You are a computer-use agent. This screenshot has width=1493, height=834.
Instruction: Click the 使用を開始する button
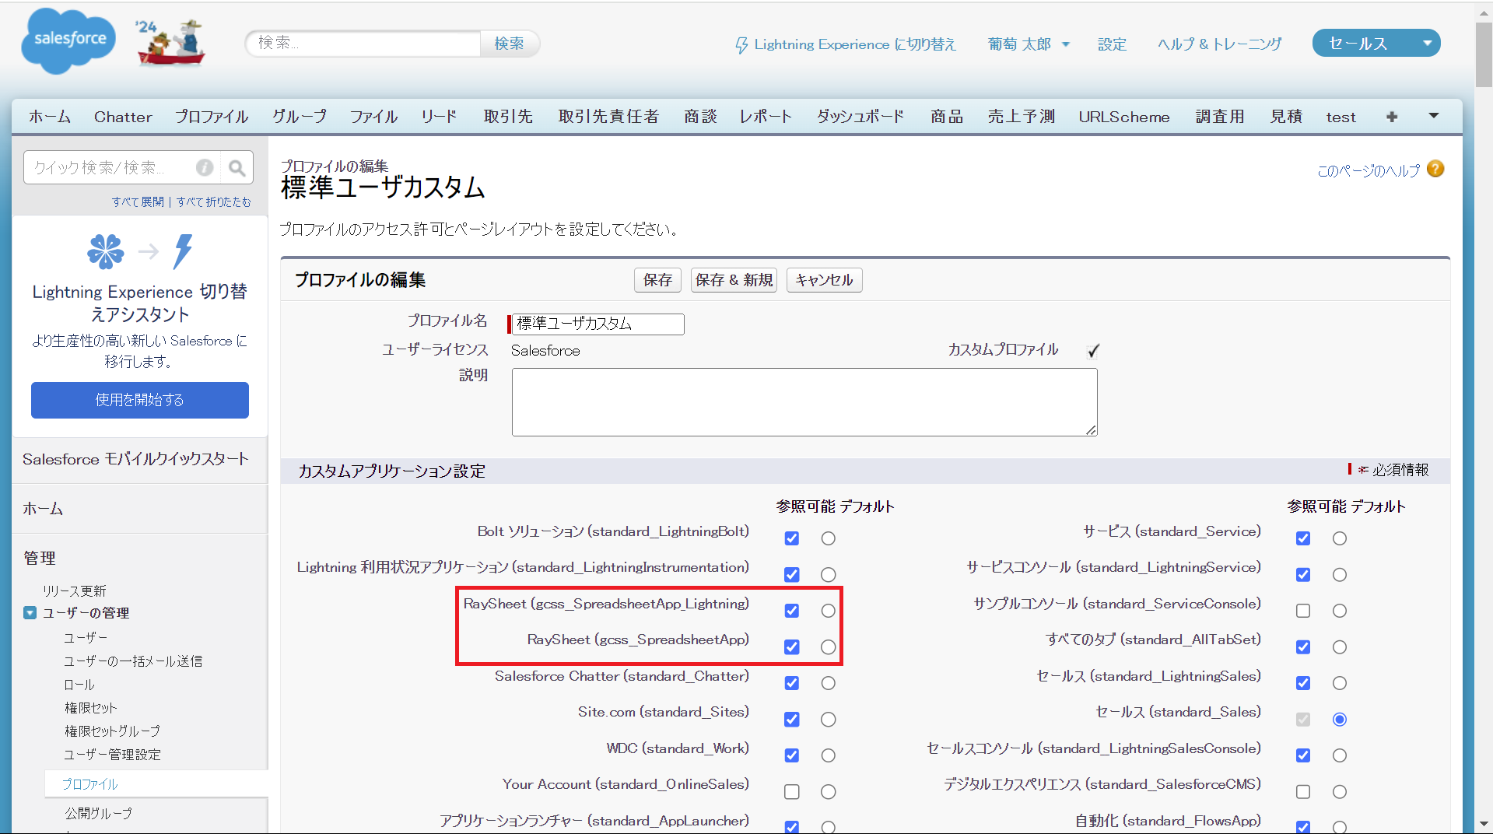[x=140, y=400]
